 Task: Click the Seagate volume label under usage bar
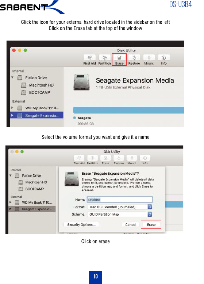[84, 118]
